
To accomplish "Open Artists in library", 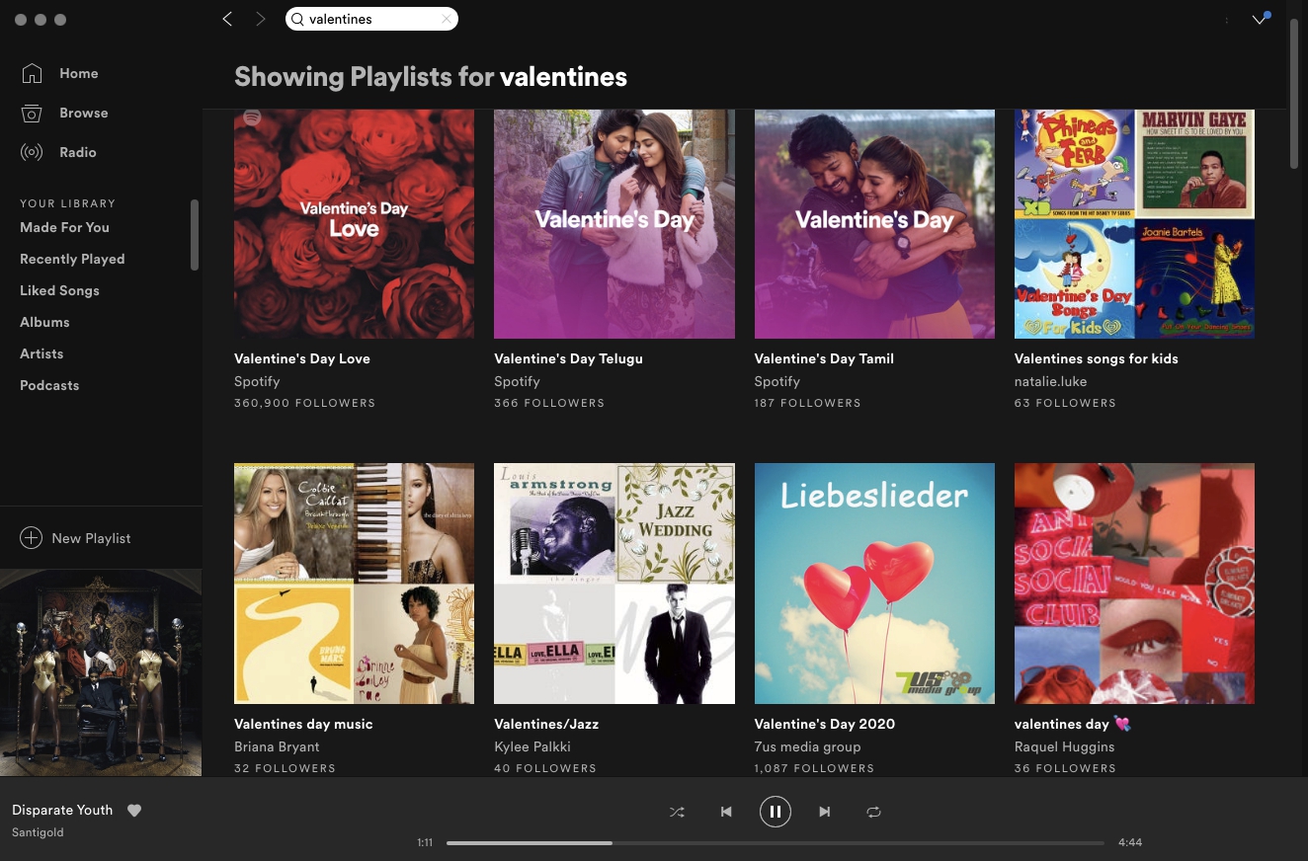I will pos(41,353).
